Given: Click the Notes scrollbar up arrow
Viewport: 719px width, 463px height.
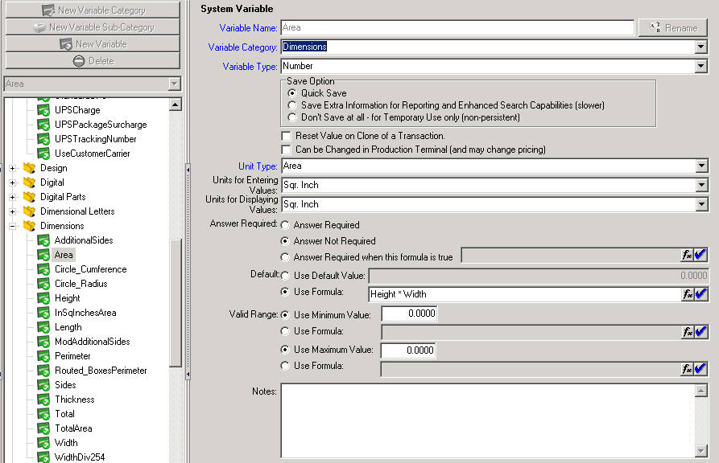Looking at the screenshot, I should (x=700, y=391).
